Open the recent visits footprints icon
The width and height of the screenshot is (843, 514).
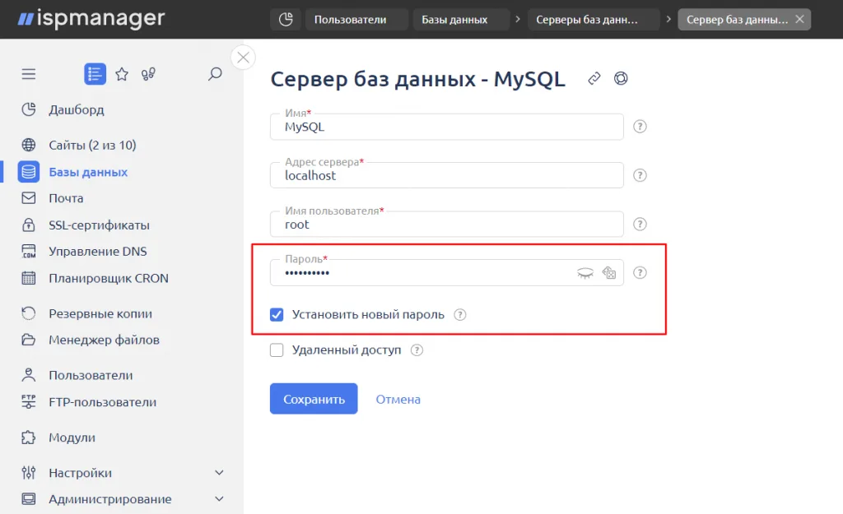(148, 74)
